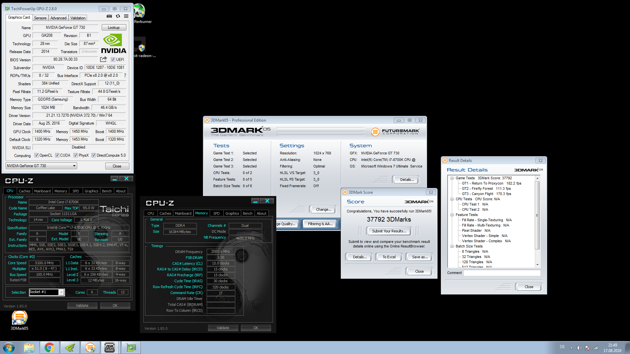Switch to the GPU-Z Advanced tab
This screenshot has width=630, height=354.
58,18
